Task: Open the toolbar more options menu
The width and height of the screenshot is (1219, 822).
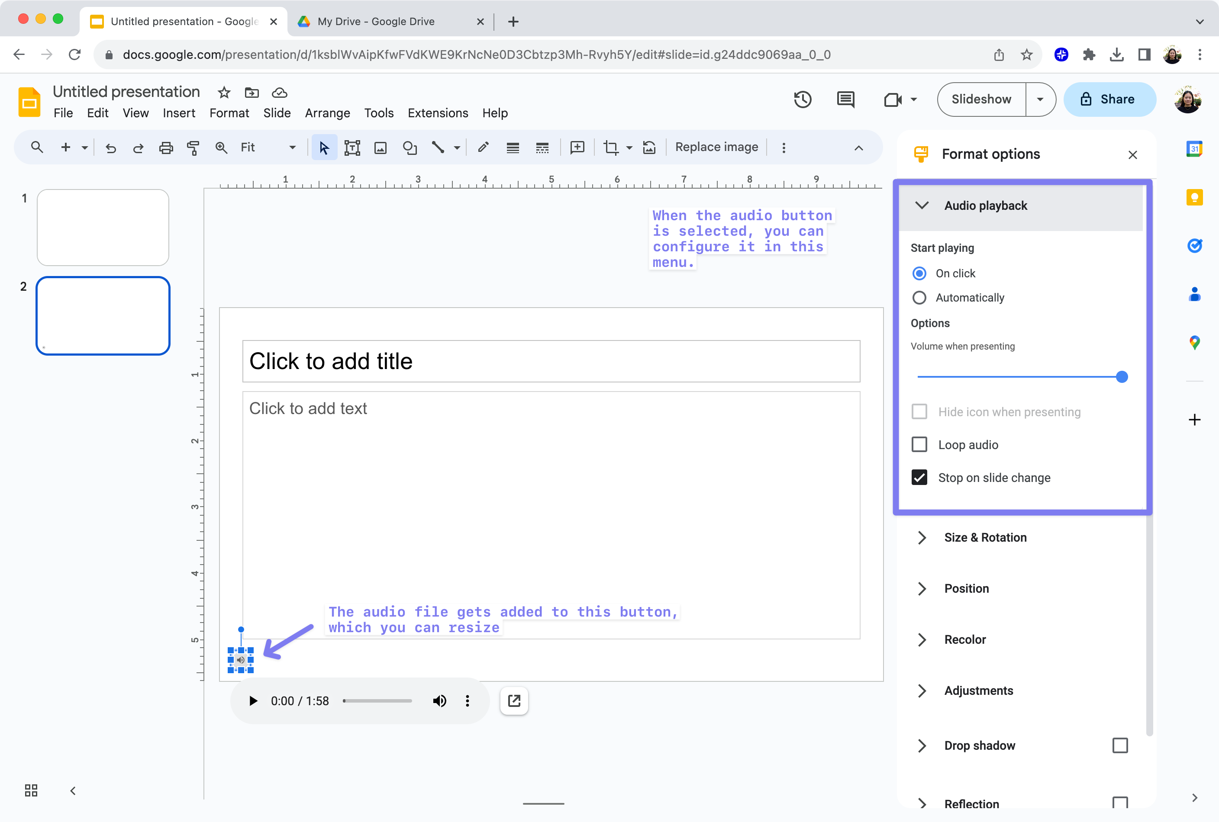Action: pyautogui.click(x=784, y=148)
